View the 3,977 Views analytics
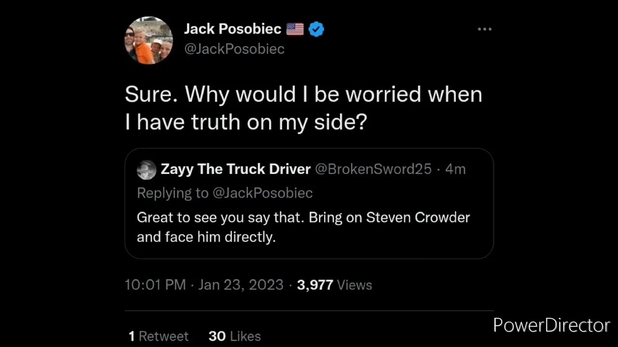The image size is (618, 347). [x=334, y=285]
